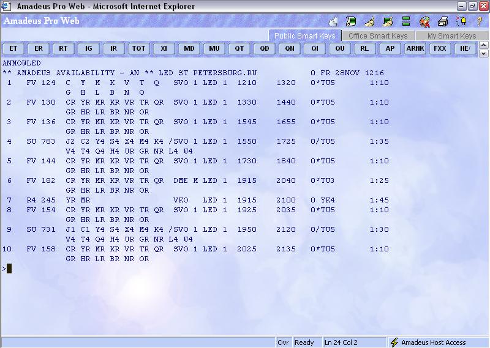Click flight R4 245 in line 7
This screenshot has height=348, width=490.
click(x=41, y=200)
